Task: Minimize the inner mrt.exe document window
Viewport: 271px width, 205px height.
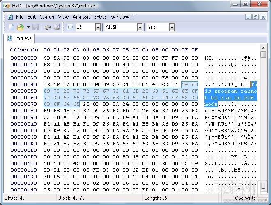Action: click(x=248, y=17)
